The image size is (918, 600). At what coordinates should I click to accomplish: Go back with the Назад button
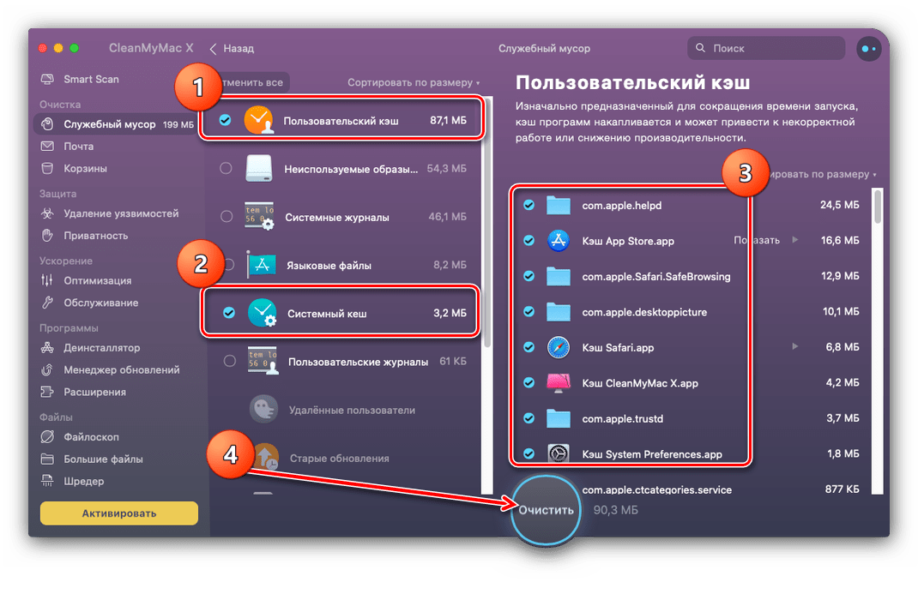(232, 49)
